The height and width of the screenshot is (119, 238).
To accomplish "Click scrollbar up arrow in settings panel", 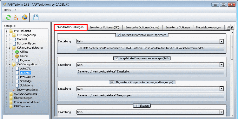I will coord(232,32).
